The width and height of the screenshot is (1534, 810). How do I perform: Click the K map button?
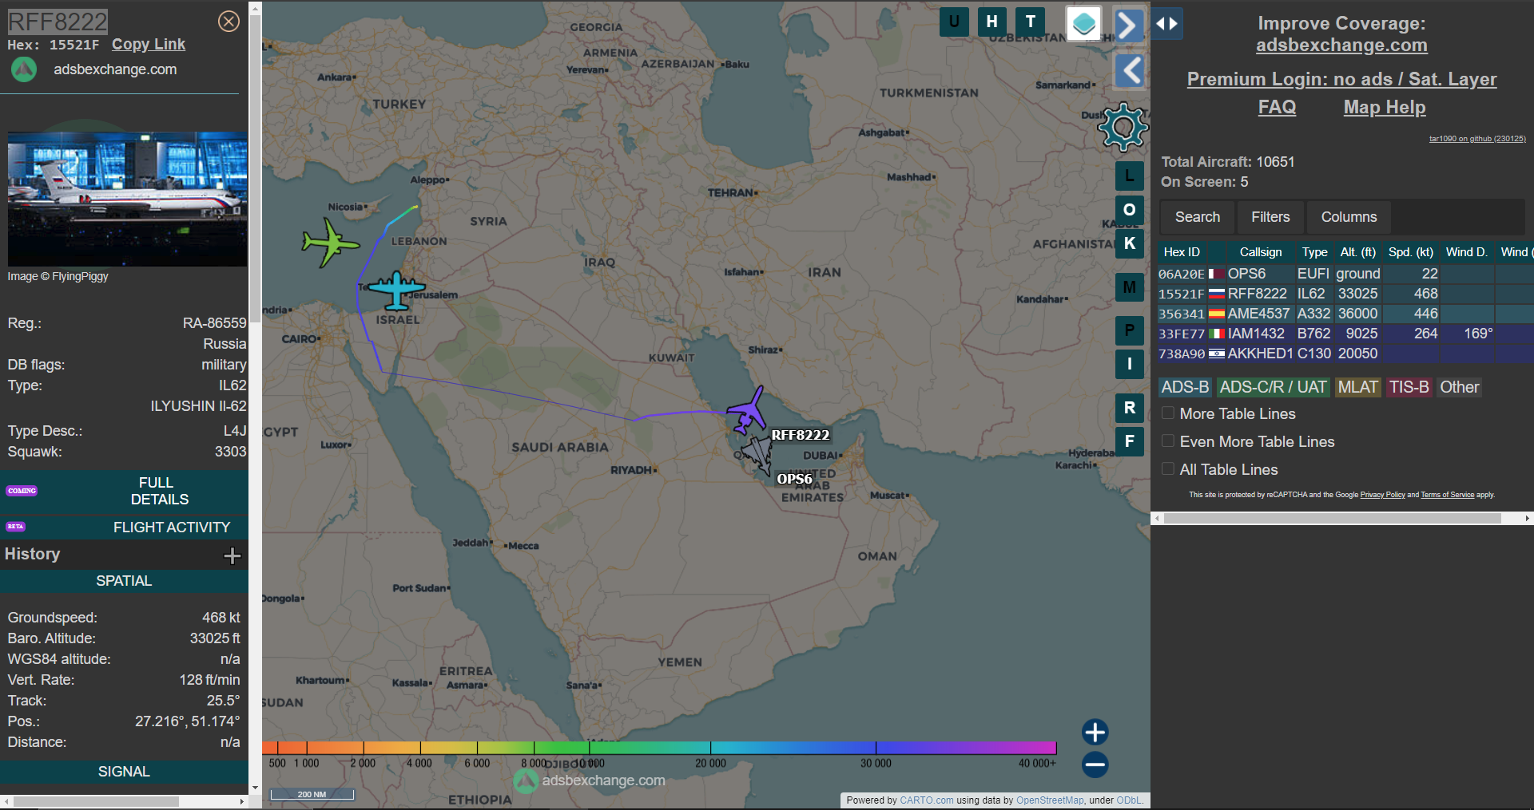1130,243
